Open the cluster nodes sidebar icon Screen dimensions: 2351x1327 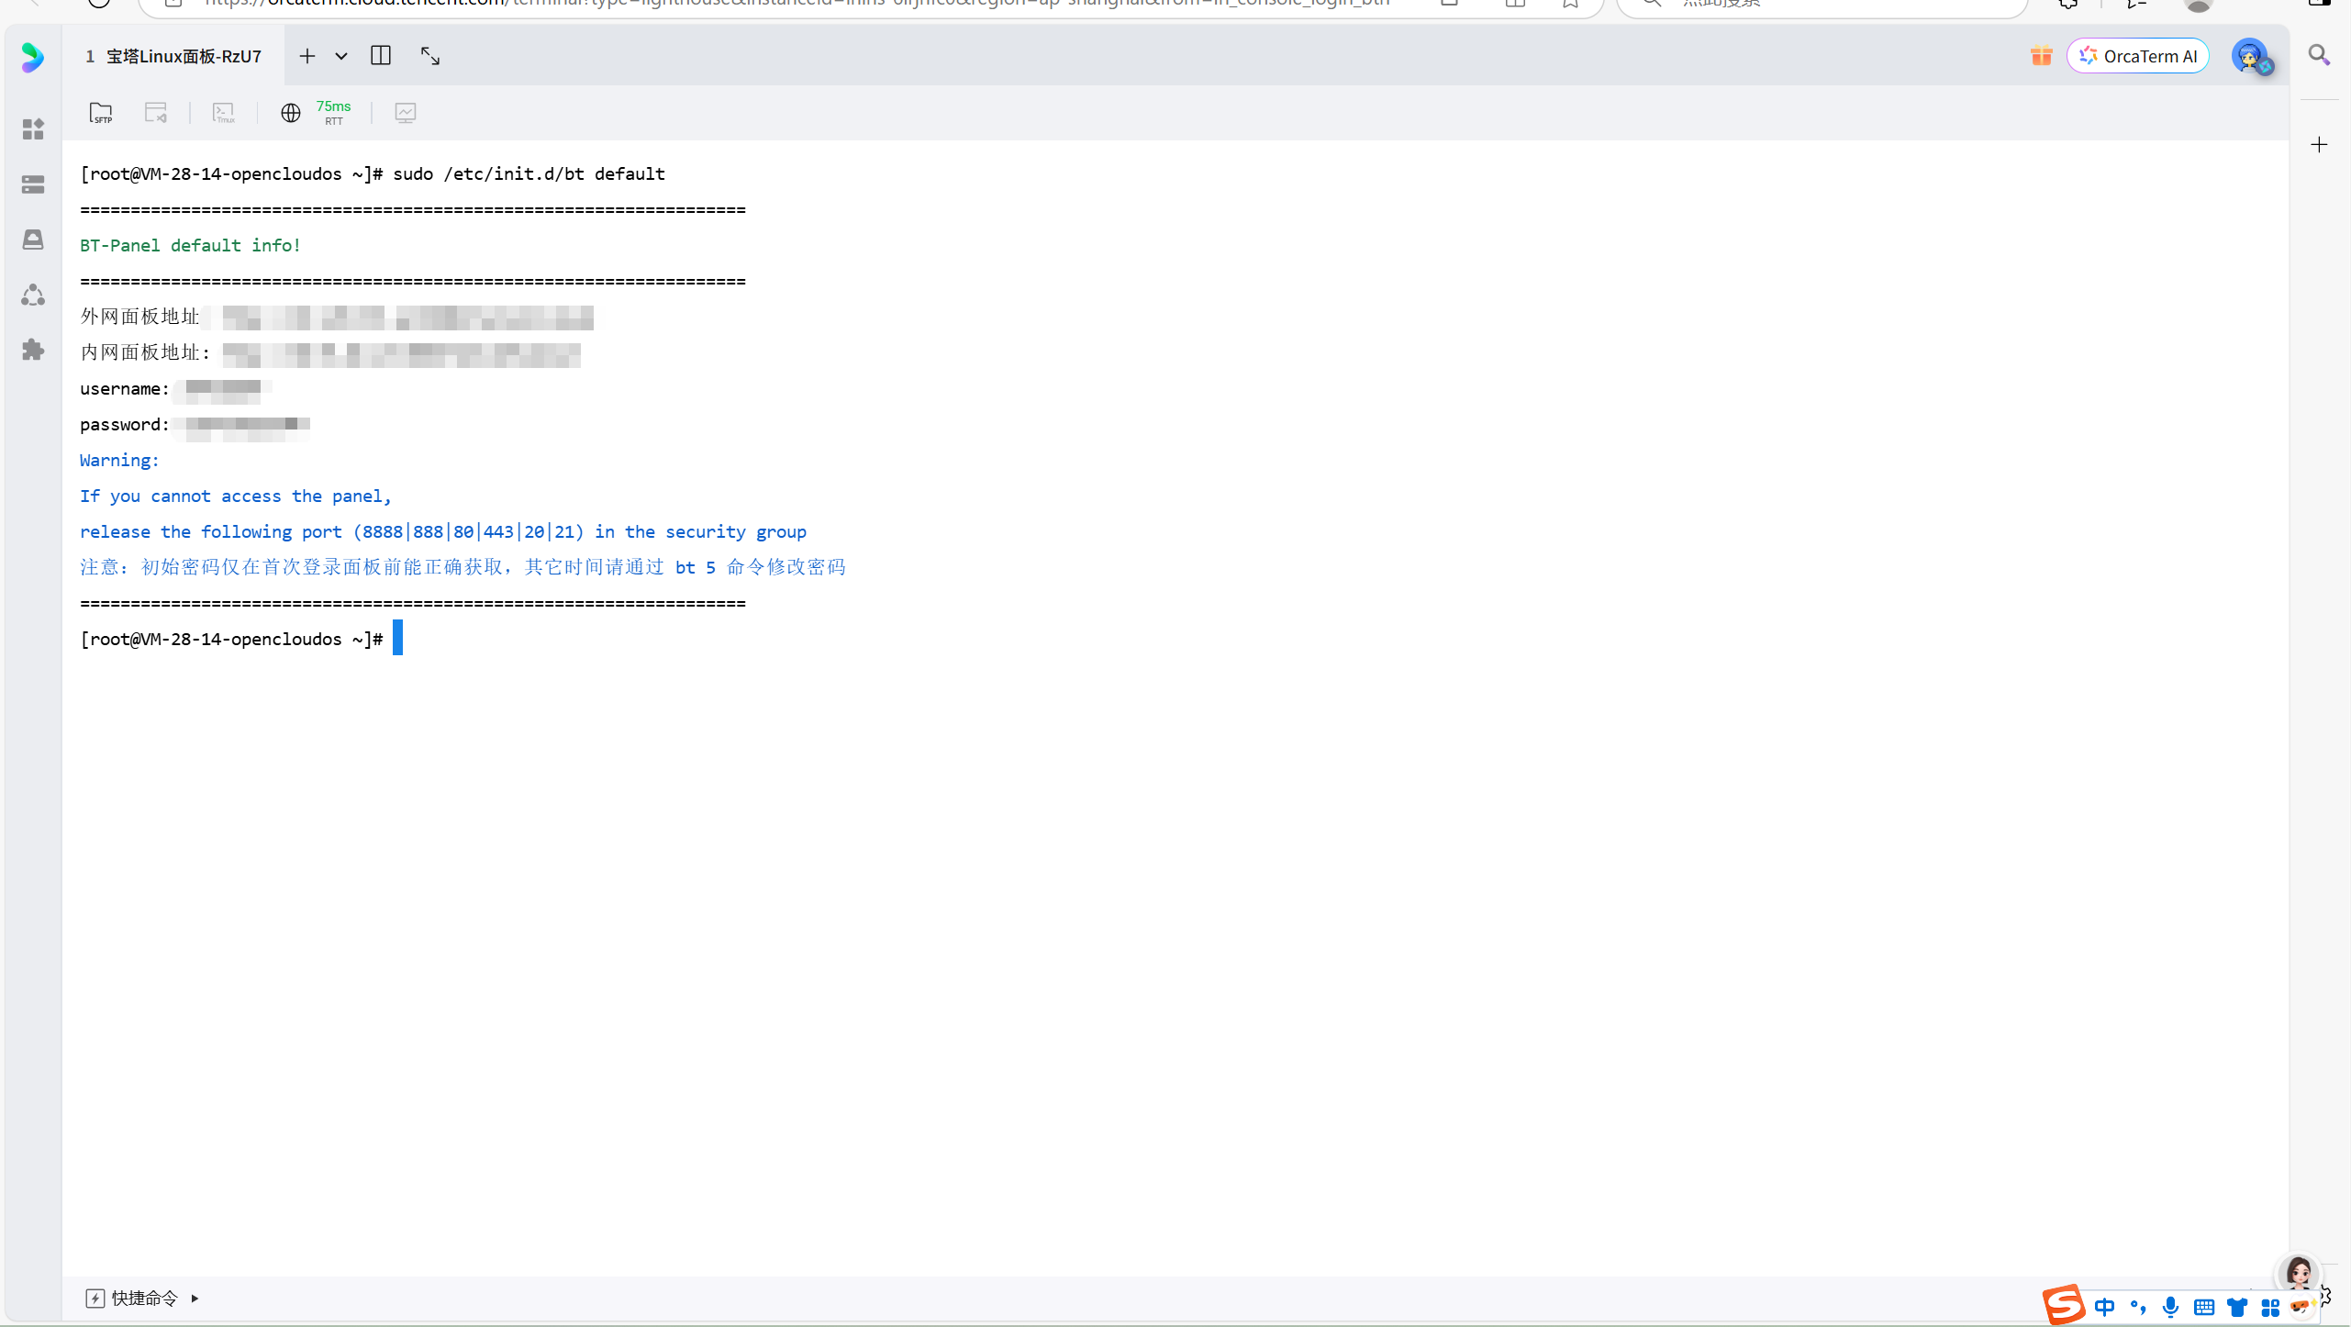click(x=33, y=295)
